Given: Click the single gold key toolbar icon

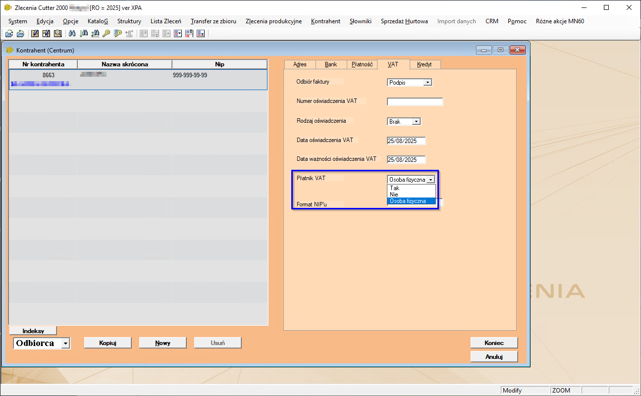Looking at the screenshot, I should click(106, 34).
